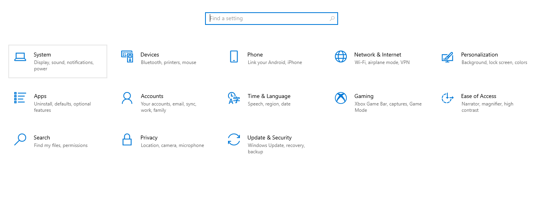Open Gaming via the Xbox icon
The height and width of the screenshot is (224, 538).
click(x=341, y=98)
